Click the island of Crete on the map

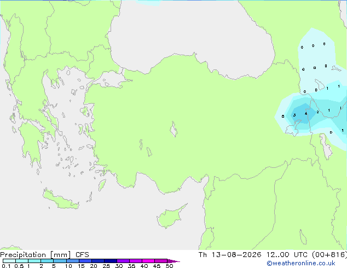61,199
